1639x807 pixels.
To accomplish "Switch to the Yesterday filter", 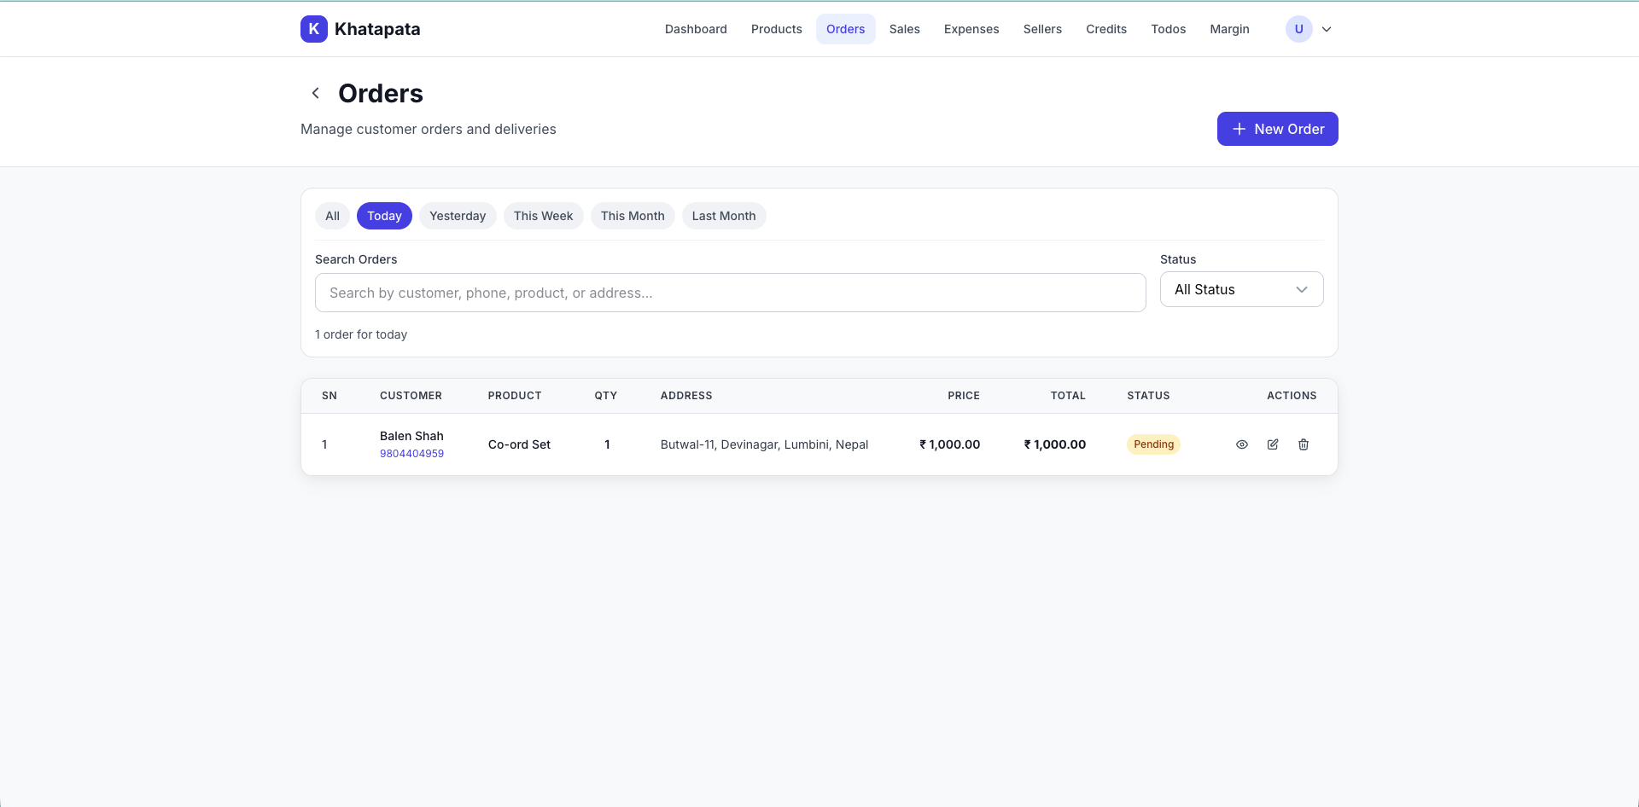I will pos(458,216).
